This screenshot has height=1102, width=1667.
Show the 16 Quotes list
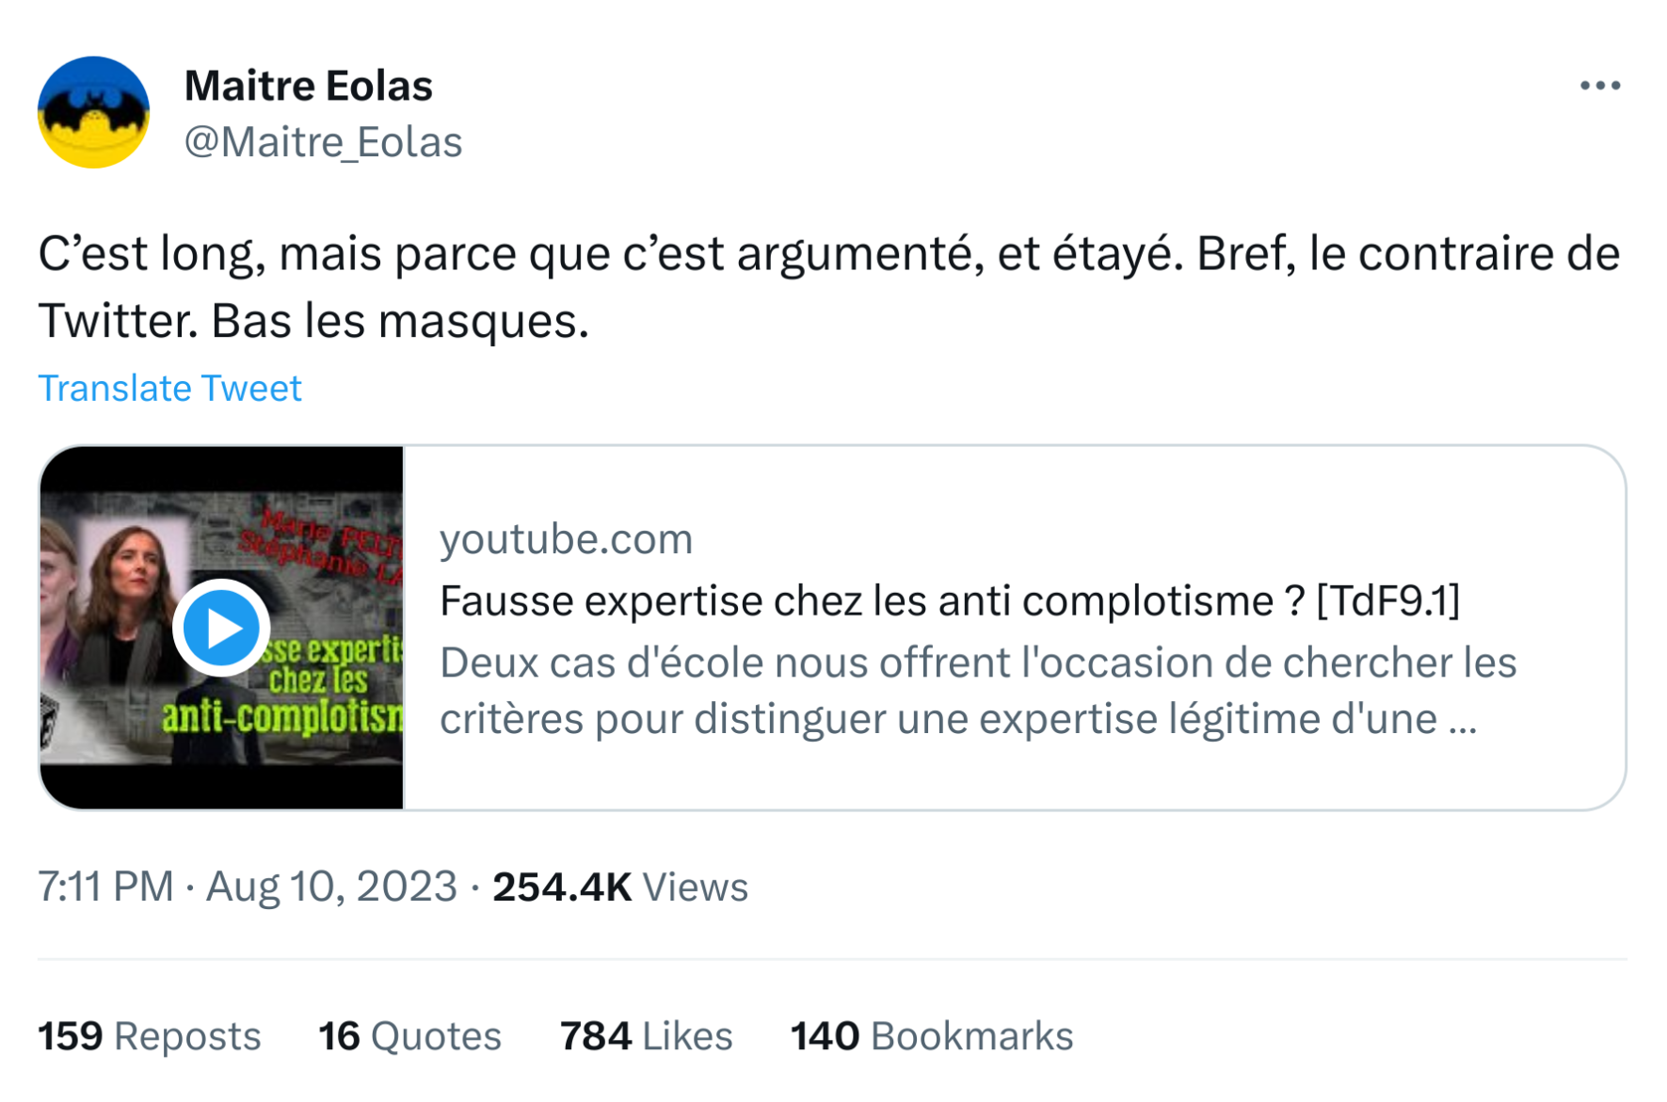[409, 1036]
